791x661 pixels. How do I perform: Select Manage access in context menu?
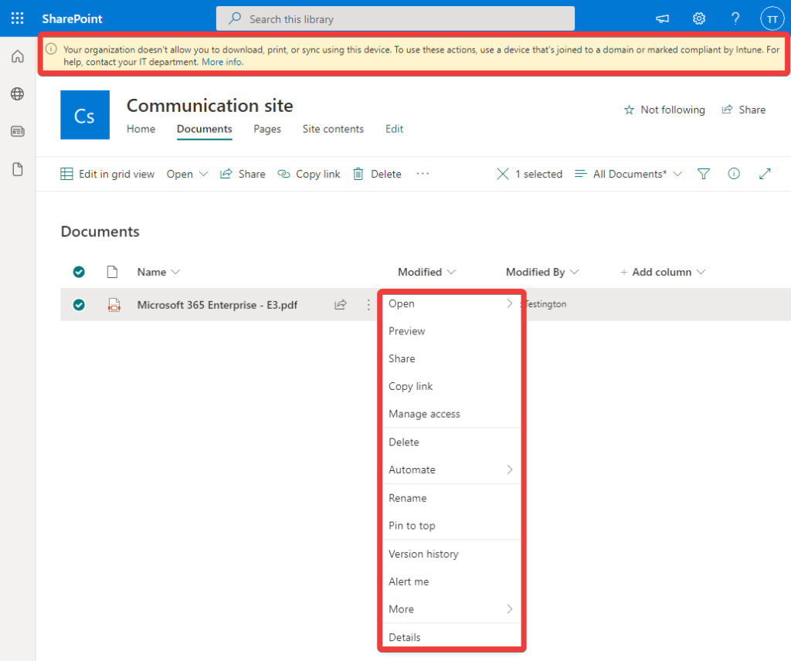tap(451, 414)
